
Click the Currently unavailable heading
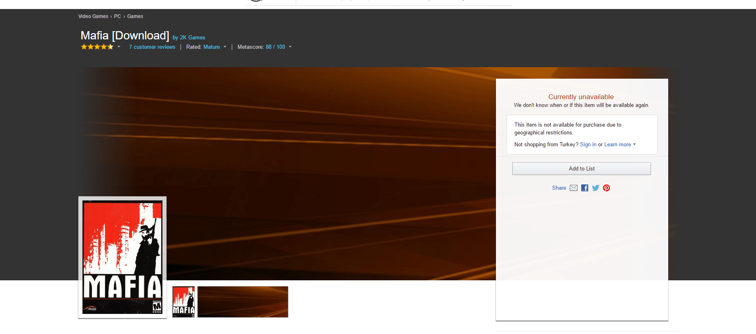[x=581, y=97]
